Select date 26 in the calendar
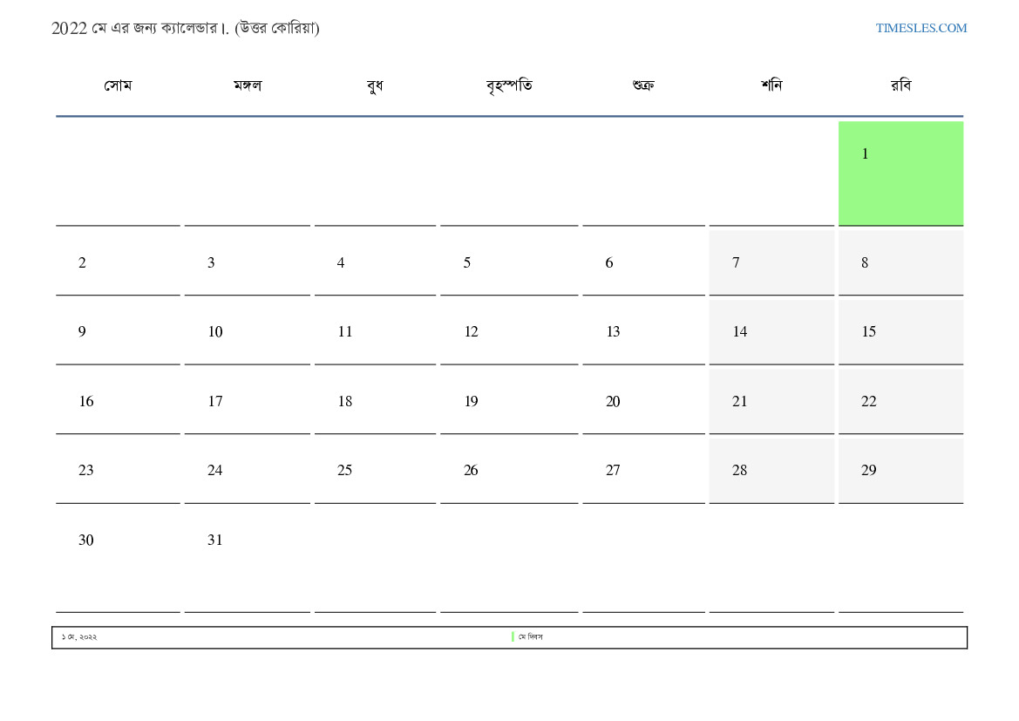 pos(509,471)
